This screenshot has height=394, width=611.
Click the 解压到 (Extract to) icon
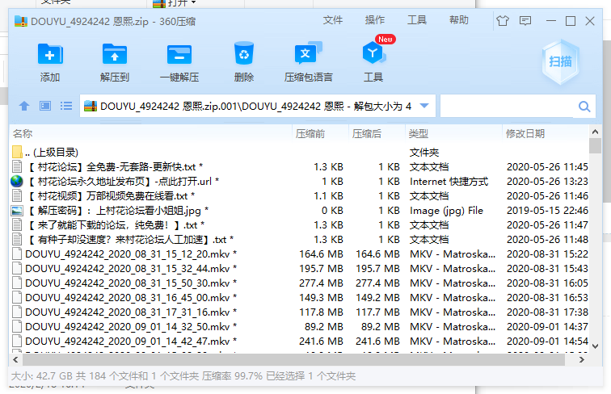click(x=115, y=62)
